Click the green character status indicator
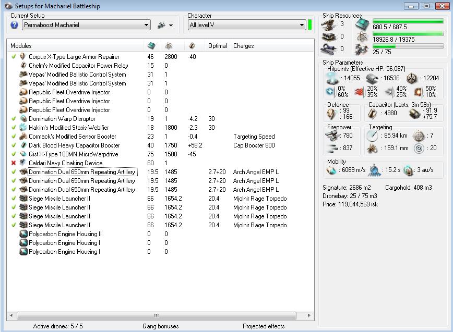This screenshot has height=332, width=453. pos(310,25)
